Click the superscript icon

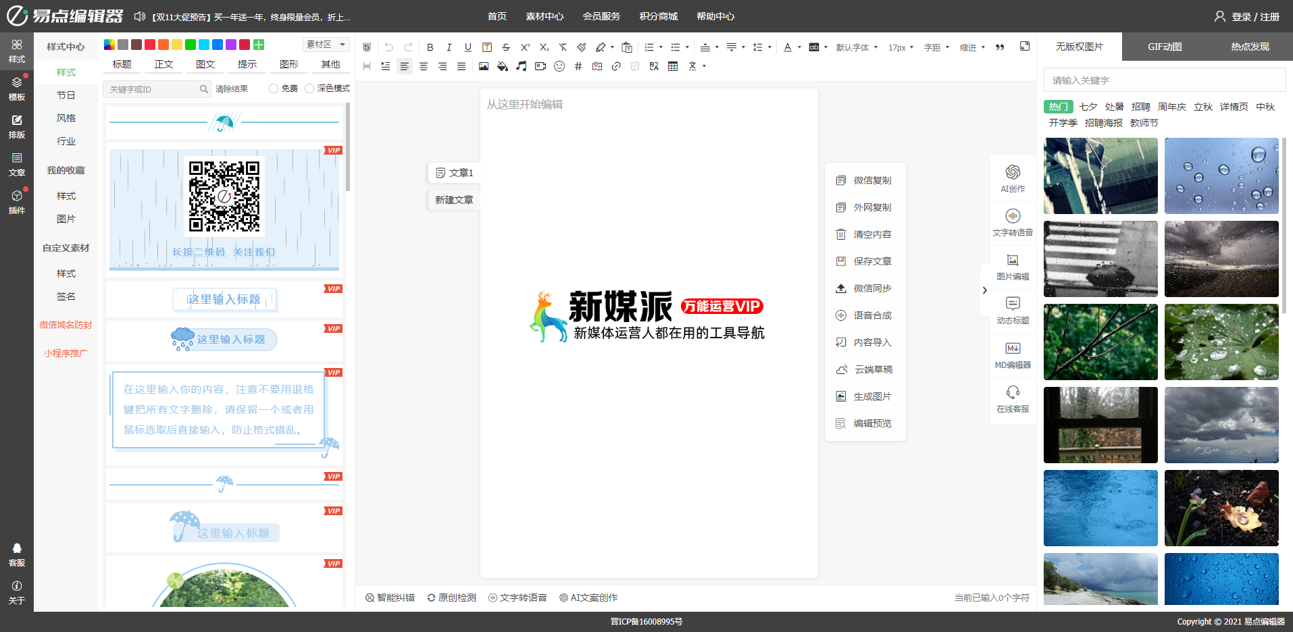click(x=525, y=47)
